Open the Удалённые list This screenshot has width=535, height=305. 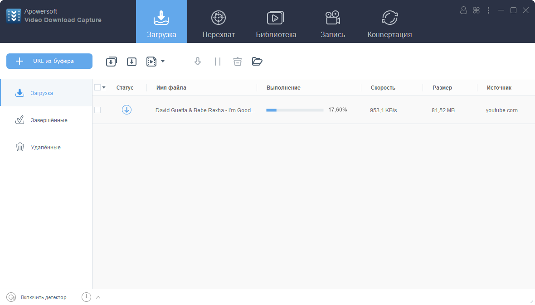pos(45,147)
